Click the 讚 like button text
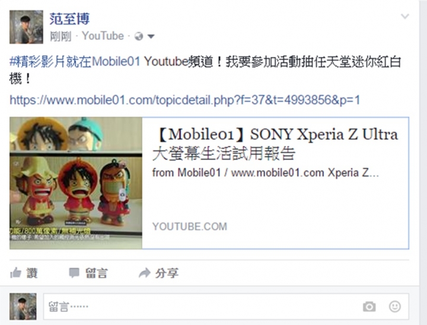 coord(32,273)
